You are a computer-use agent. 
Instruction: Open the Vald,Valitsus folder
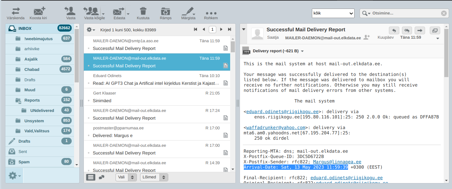40,131
